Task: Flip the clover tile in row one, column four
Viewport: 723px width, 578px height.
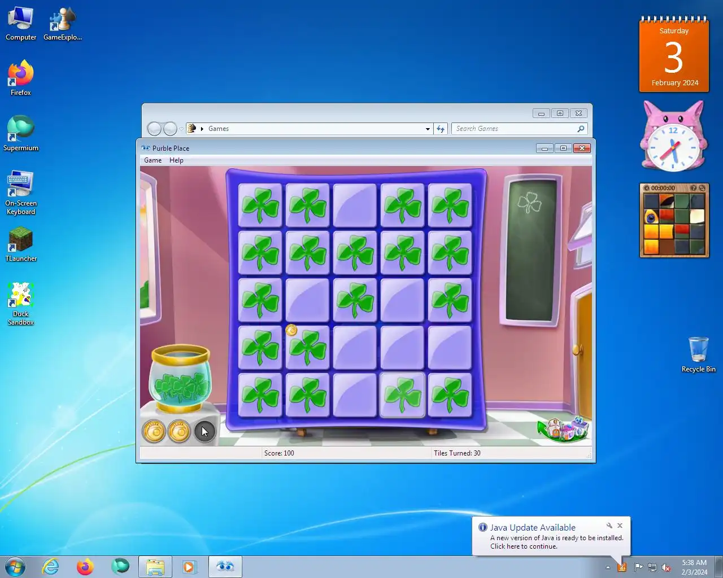Action: 402,205
